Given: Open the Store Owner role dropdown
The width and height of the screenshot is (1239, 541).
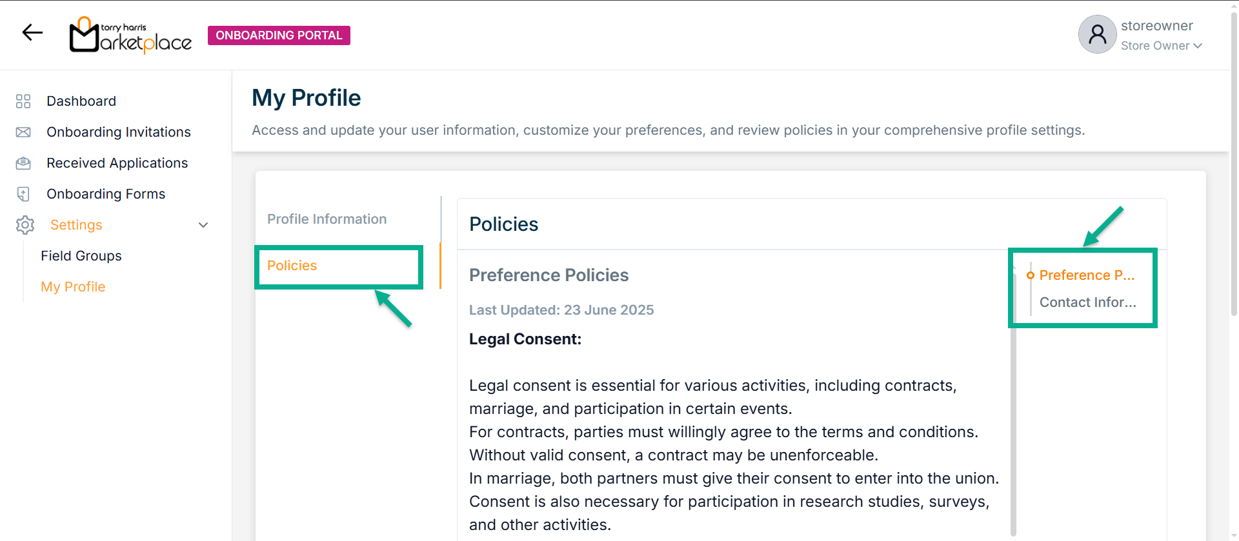Looking at the screenshot, I should point(1161,46).
